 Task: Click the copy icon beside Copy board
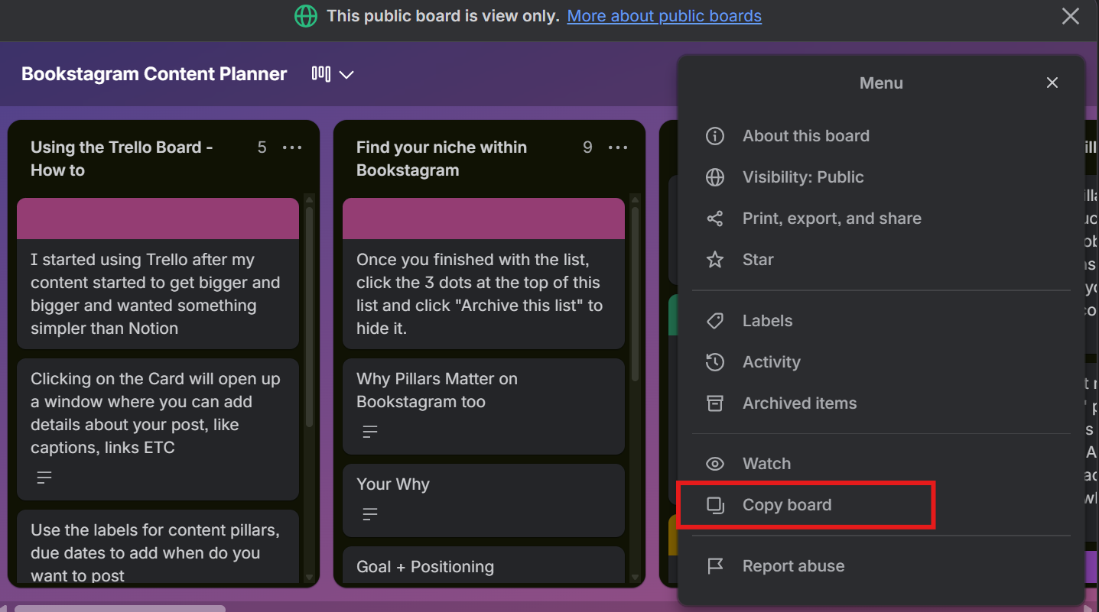[x=714, y=505]
